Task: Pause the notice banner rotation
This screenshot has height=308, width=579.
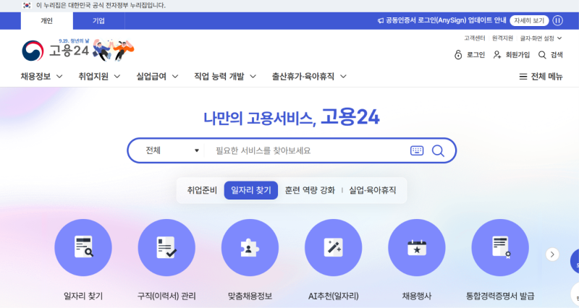Action: [x=557, y=21]
